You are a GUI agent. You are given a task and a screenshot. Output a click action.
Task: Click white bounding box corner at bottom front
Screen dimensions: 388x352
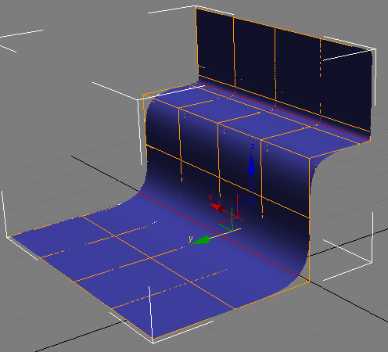153,341
